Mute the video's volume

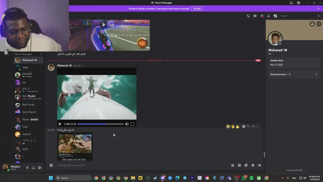click(x=127, y=124)
